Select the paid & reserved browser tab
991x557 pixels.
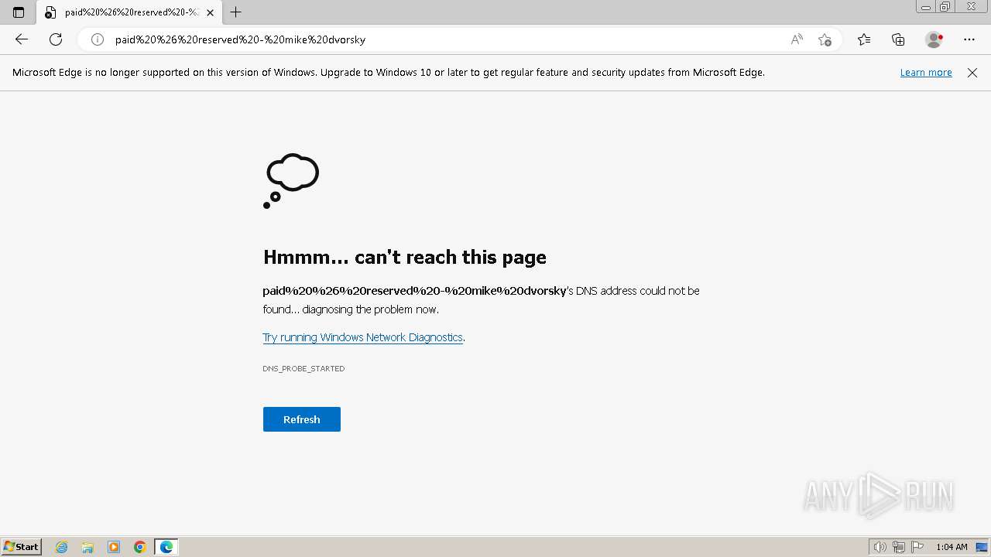click(x=129, y=12)
